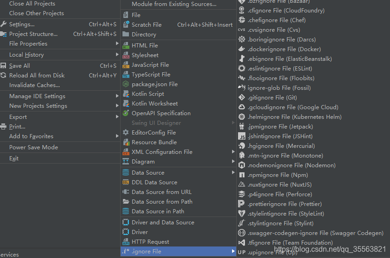
Task: Select Close All Projects
Action: point(32,4)
